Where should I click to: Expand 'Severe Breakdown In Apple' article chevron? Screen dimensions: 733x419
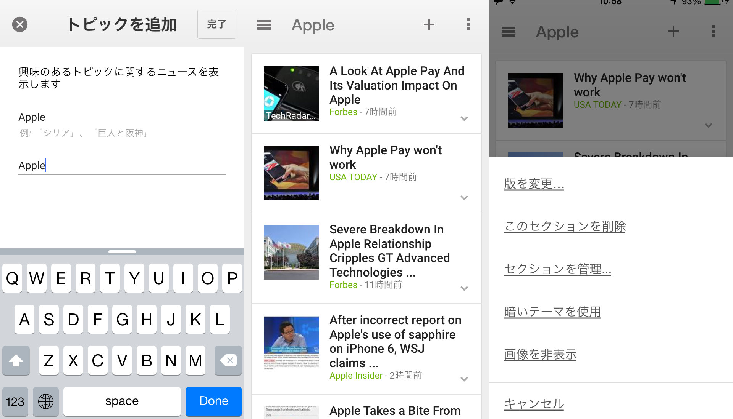(x=464, y=288)
